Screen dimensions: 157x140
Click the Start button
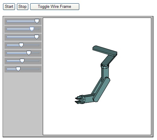[x=9, y=7]
